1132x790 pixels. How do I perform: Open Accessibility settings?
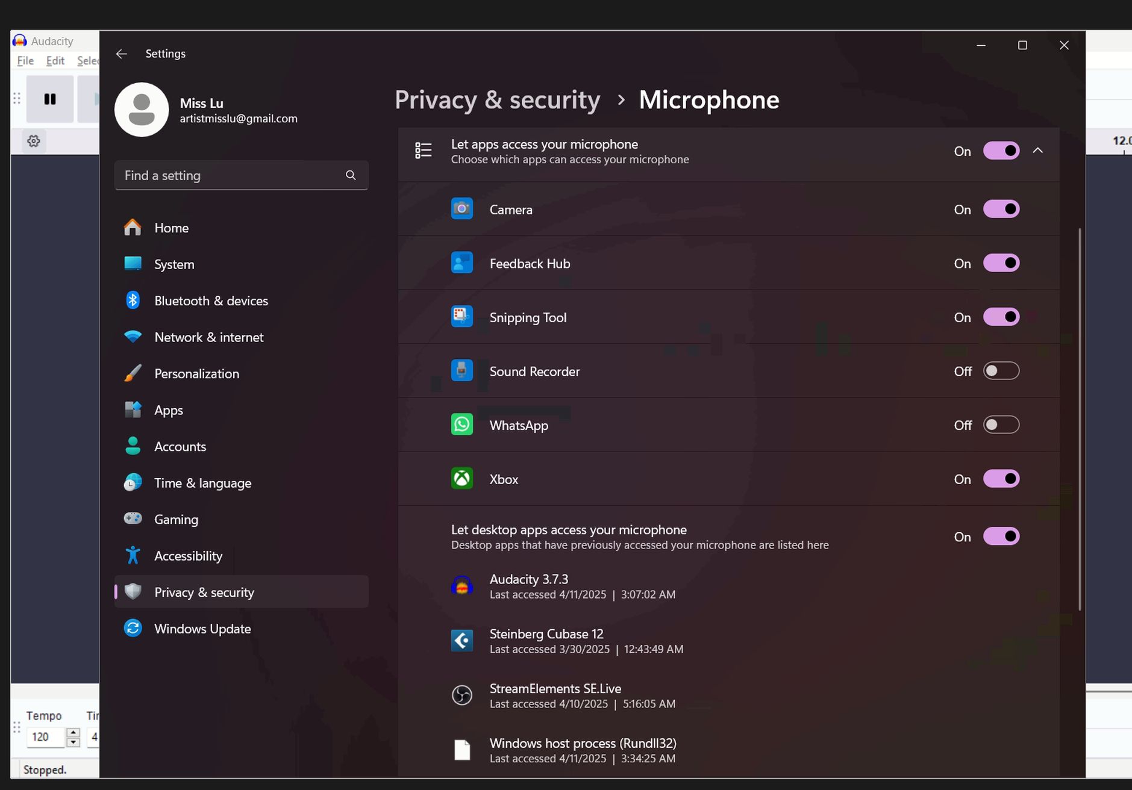pos(241,556)
